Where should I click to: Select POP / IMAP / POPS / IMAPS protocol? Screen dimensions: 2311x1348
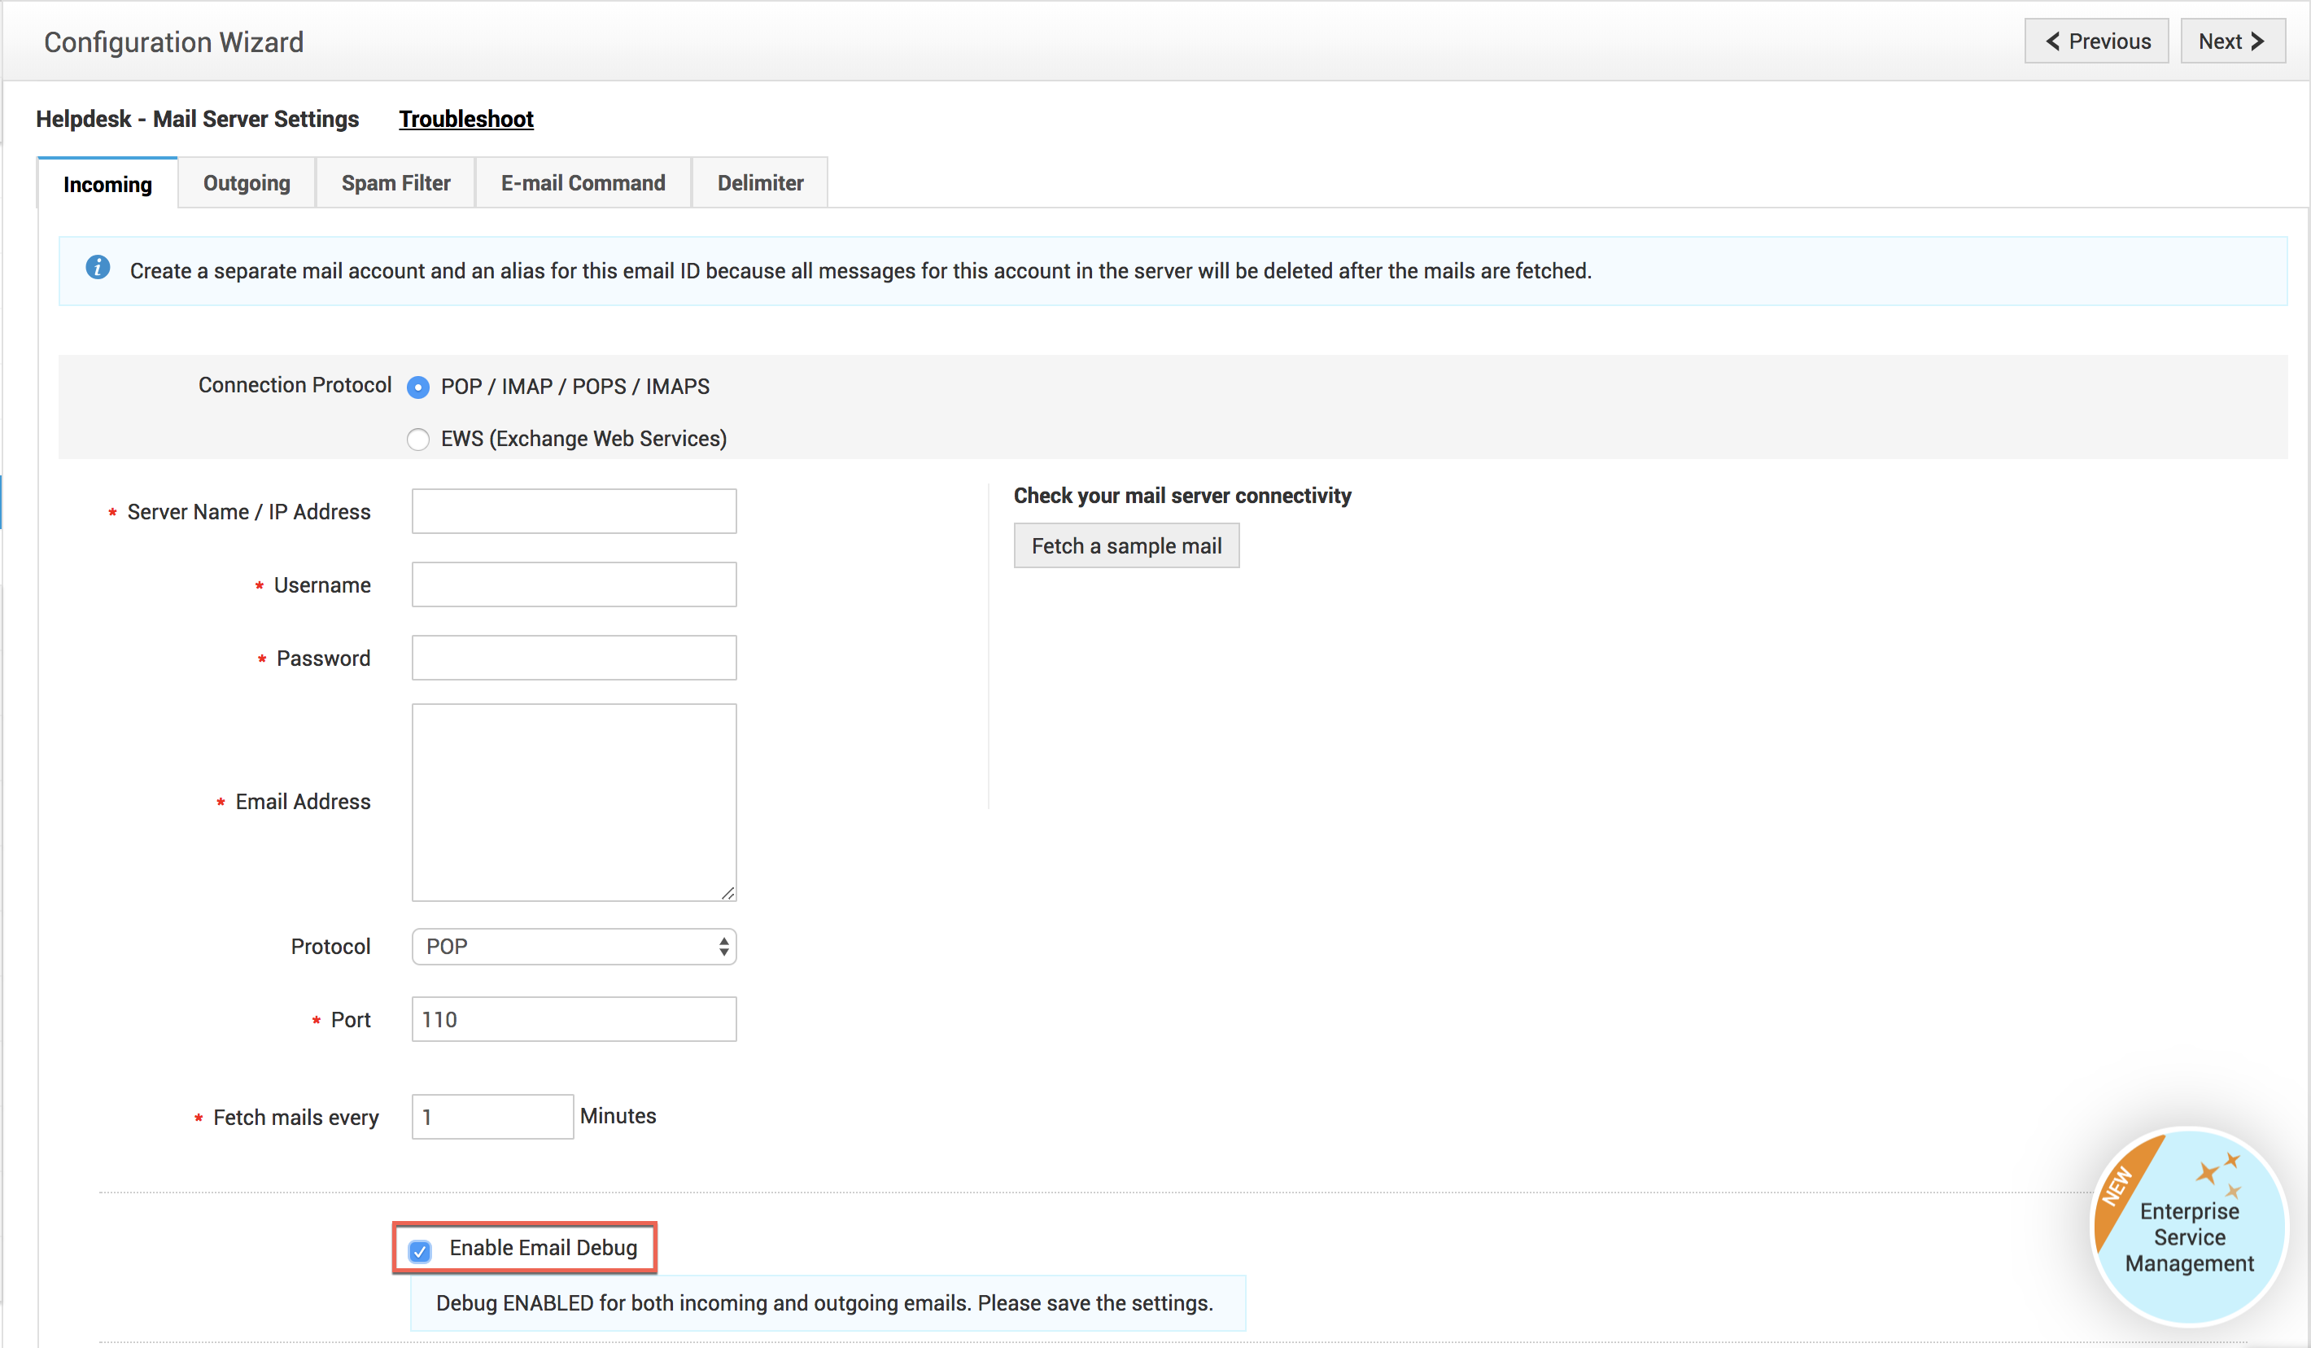coord(418,387)
